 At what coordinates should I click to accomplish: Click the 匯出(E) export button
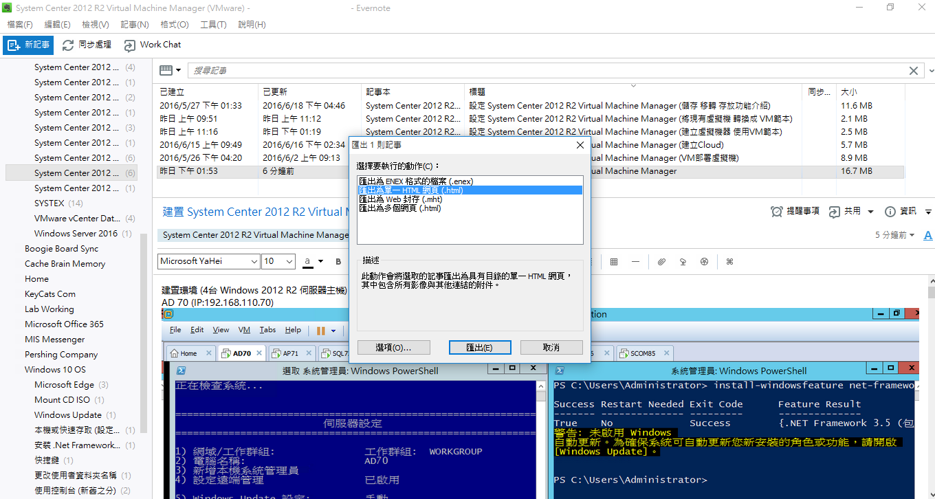pos(479,348)
